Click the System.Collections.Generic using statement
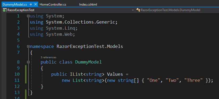This screenshot has width=219, height=99. (x=74, y=22)
